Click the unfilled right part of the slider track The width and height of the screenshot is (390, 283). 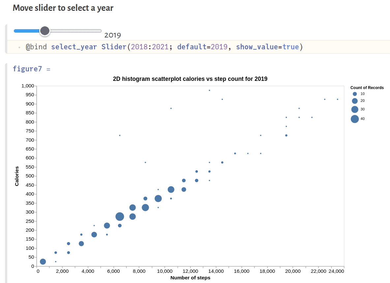pos(76,31)
